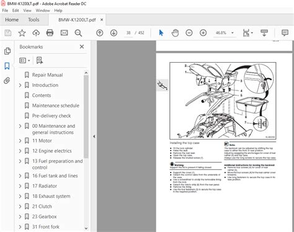This screenshot has width=294, height=232.
Task: Toggle the Bookmarks sidebar icon
Action: pyautogui.click(x=7, y=66)
